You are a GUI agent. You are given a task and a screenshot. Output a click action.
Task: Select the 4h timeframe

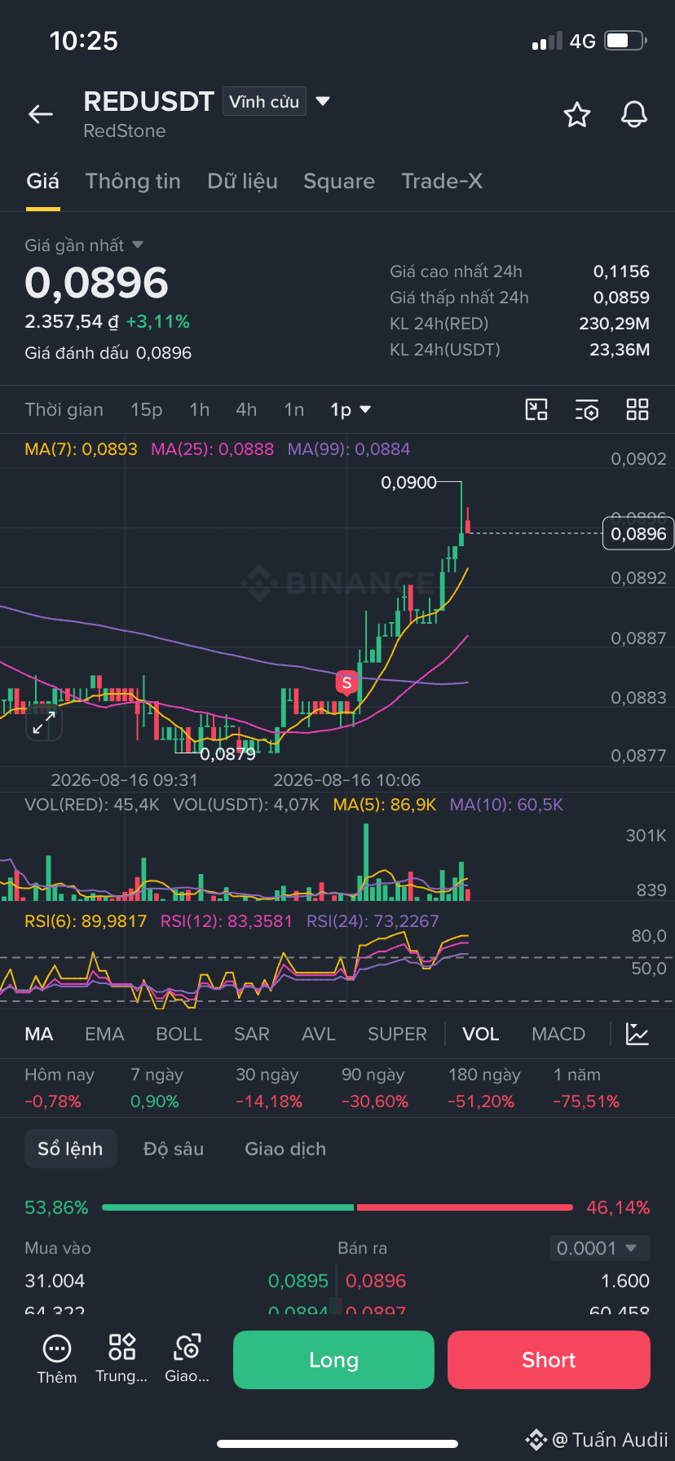[246, 409]
